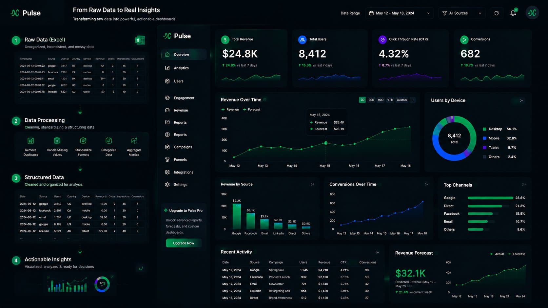Open the All Sources dropdown
Viewport: 548px width, 308px height.
(x=462, y=13)
